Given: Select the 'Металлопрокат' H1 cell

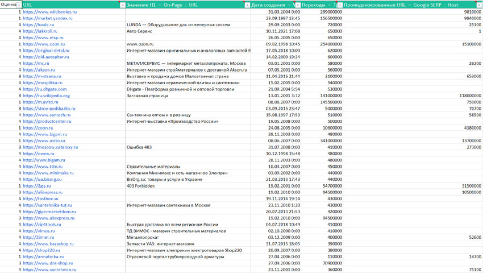Looking at the screenshot, I should [x=188, y=238].
